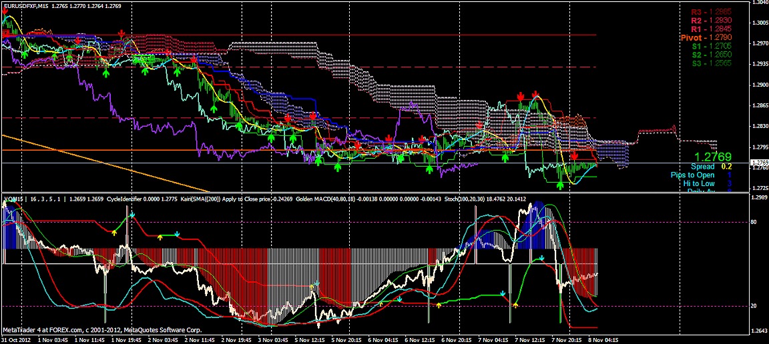
Task: Click the first cyan down arrow in the indicator window
Action: coord(132,215)
